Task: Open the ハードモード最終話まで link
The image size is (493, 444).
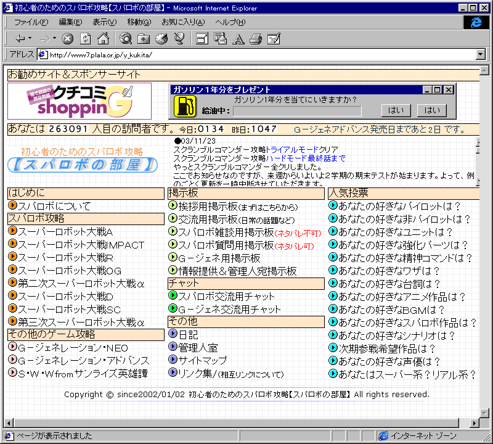Action: (305, 158)
